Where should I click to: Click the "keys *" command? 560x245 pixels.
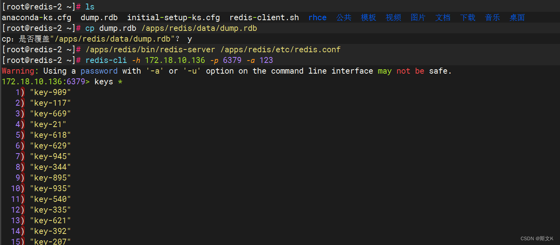coord(108,82)
